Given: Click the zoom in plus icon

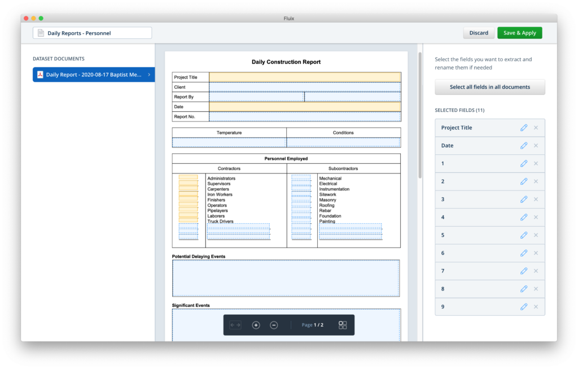Looking at the screenshot, I should pyautogui.click(x=256, y=325).
